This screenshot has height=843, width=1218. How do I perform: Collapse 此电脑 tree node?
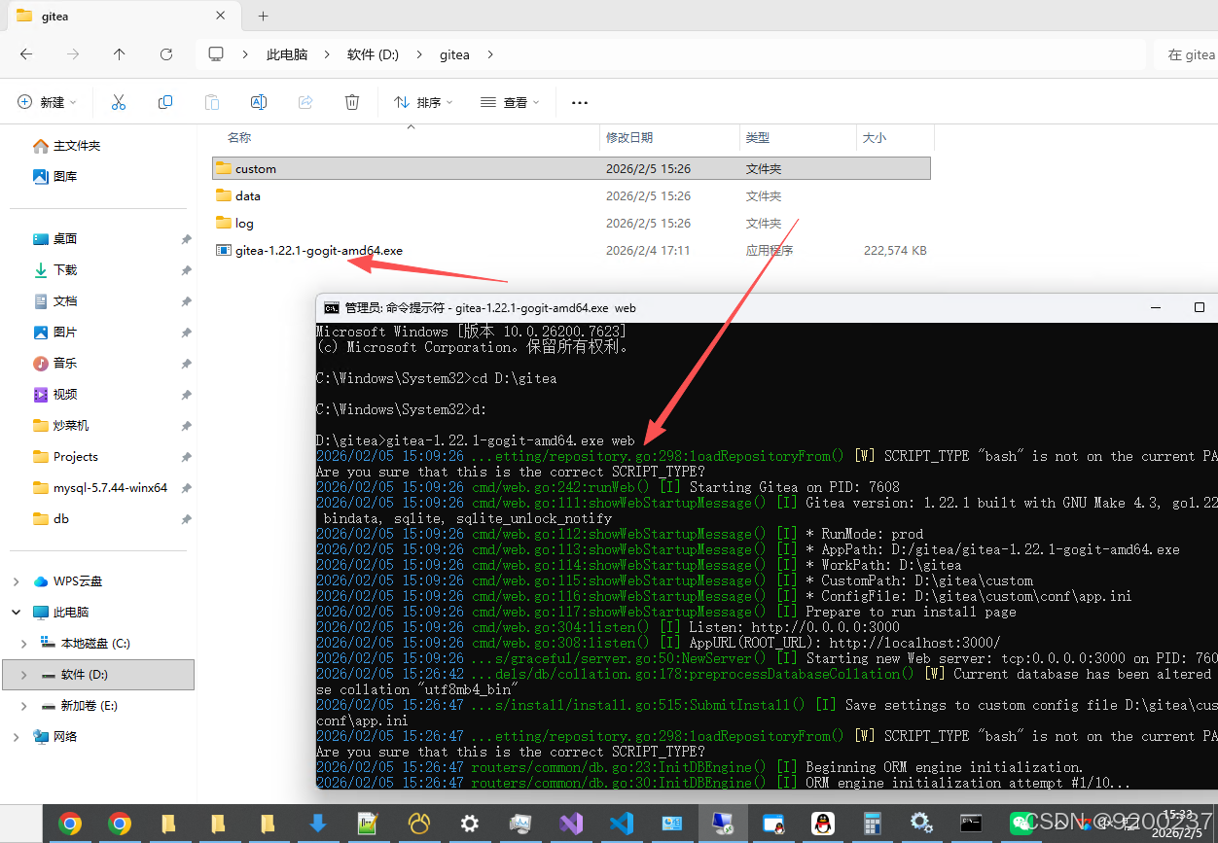[16, 612]
